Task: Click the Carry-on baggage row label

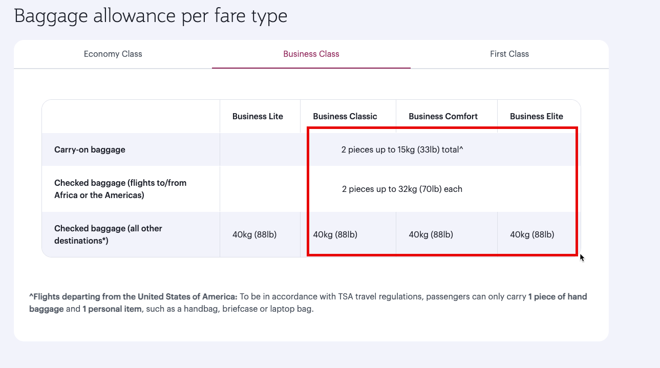Action: point(90,149)
